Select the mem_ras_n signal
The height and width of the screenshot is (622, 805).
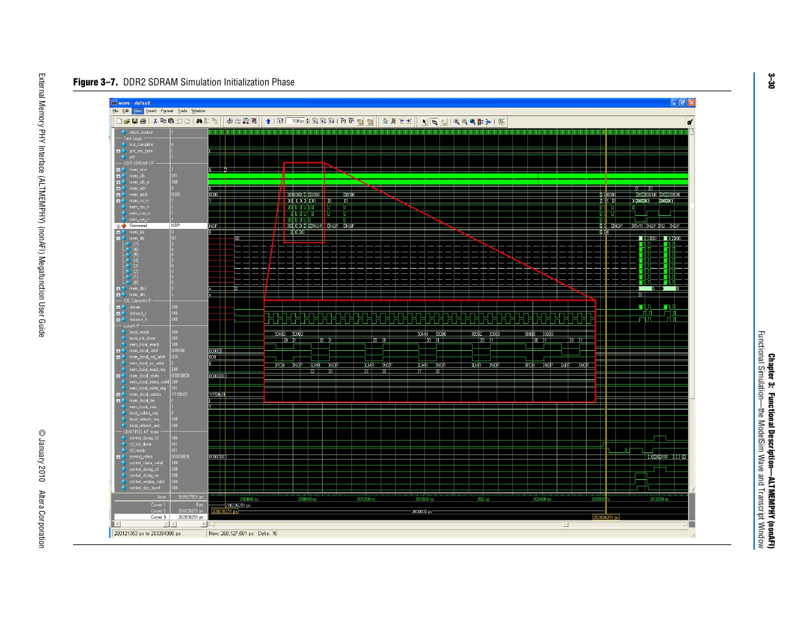point(139,207)
